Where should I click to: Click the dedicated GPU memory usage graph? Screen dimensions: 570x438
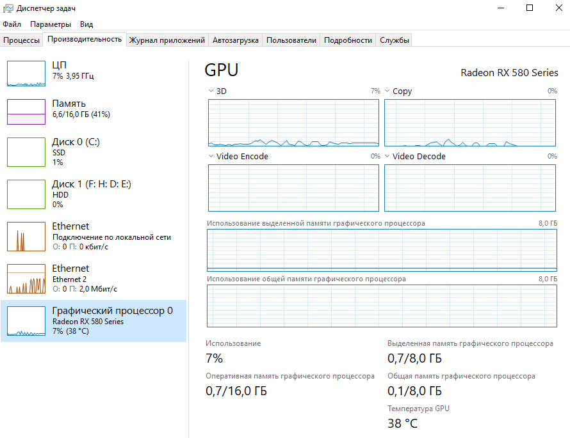click(382, 250)
